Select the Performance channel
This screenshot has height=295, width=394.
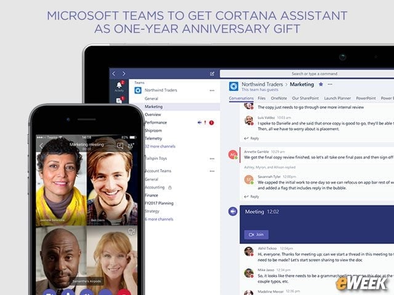pos(156,123)
